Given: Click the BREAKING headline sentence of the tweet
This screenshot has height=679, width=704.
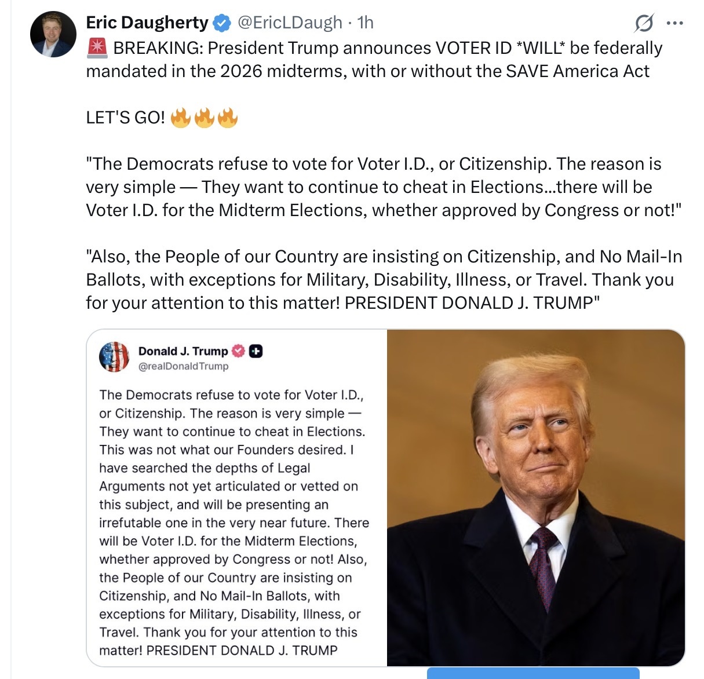Looking at the screenshot, I should (x=374, y=59).
